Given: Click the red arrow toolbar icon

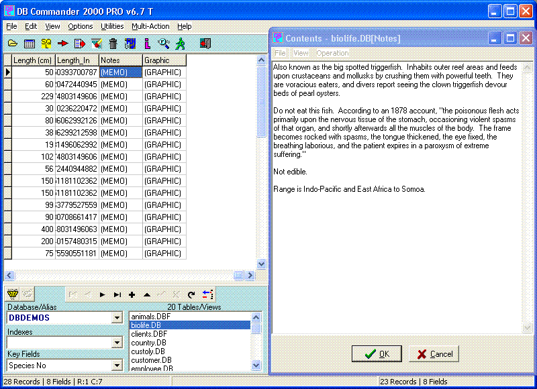Looking at the screenshot, I should tap(62, 44).
